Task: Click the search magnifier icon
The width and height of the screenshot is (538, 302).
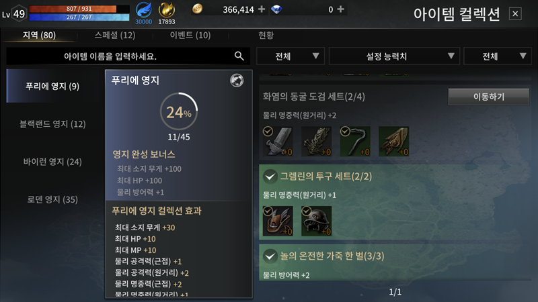Action: tap(239, 56)
